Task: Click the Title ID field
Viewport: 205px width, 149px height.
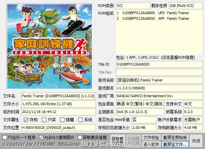Action: pyautogui.click(x=159, y=64)
